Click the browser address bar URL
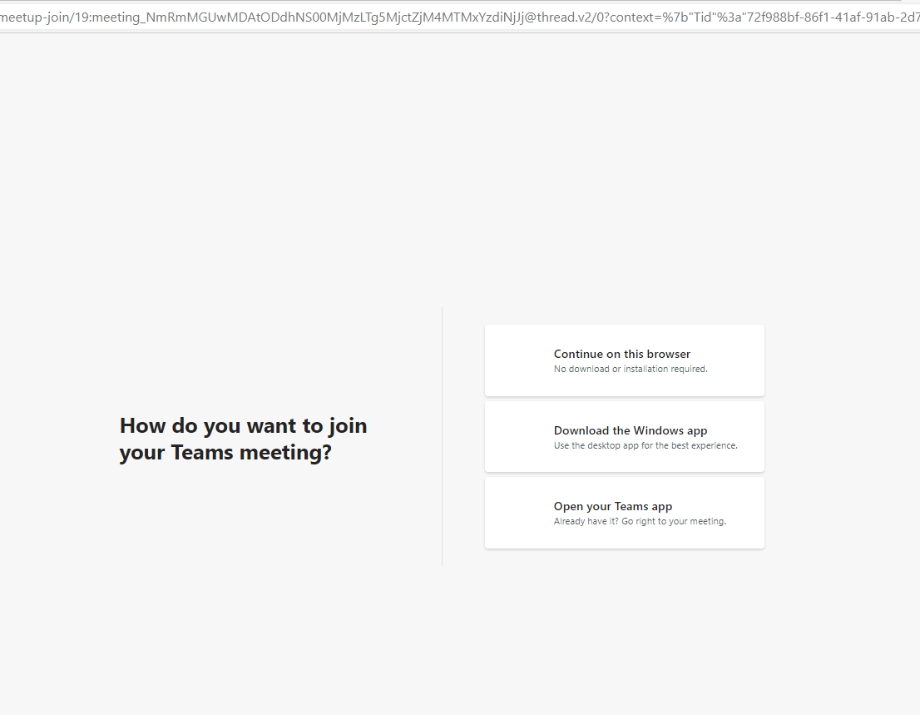This screenshot has height=715, width=920. [x=458, y=17]
